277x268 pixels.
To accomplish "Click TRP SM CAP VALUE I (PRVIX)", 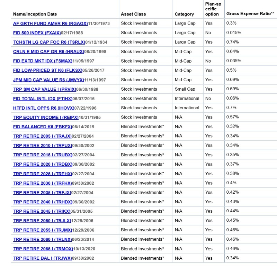I will 42,89.
